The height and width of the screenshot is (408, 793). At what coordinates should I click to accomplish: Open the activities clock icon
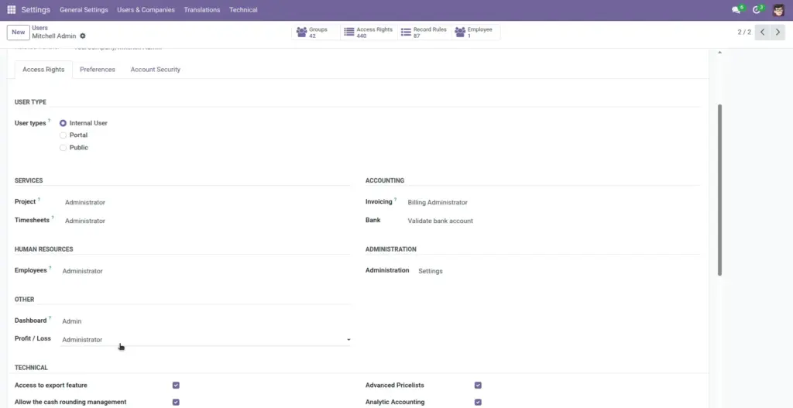756,9
